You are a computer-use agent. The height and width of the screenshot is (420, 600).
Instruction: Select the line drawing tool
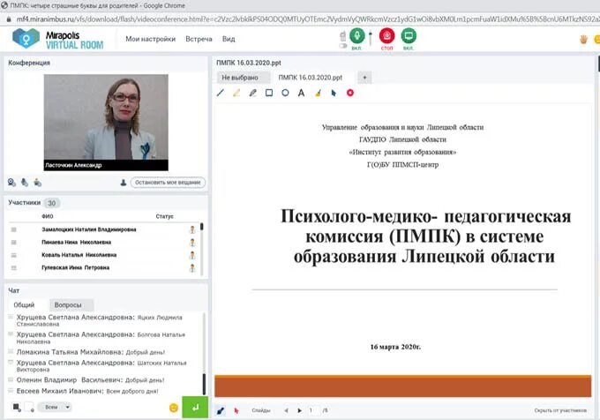point(221,93)
